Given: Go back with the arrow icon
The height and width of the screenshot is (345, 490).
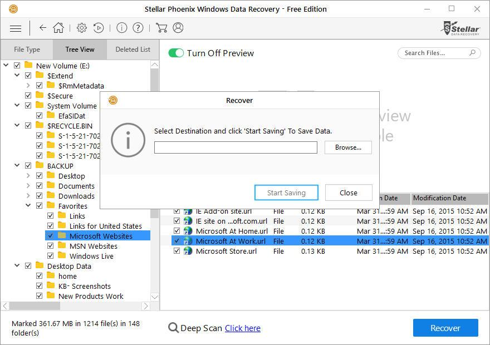Looking at the screenshot, I should (43, 28).
